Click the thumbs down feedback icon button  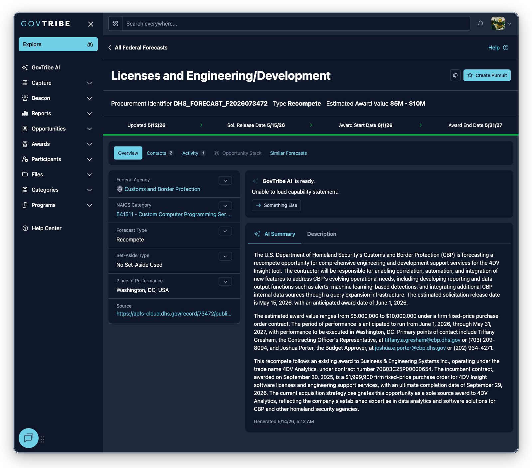point(455,75)
